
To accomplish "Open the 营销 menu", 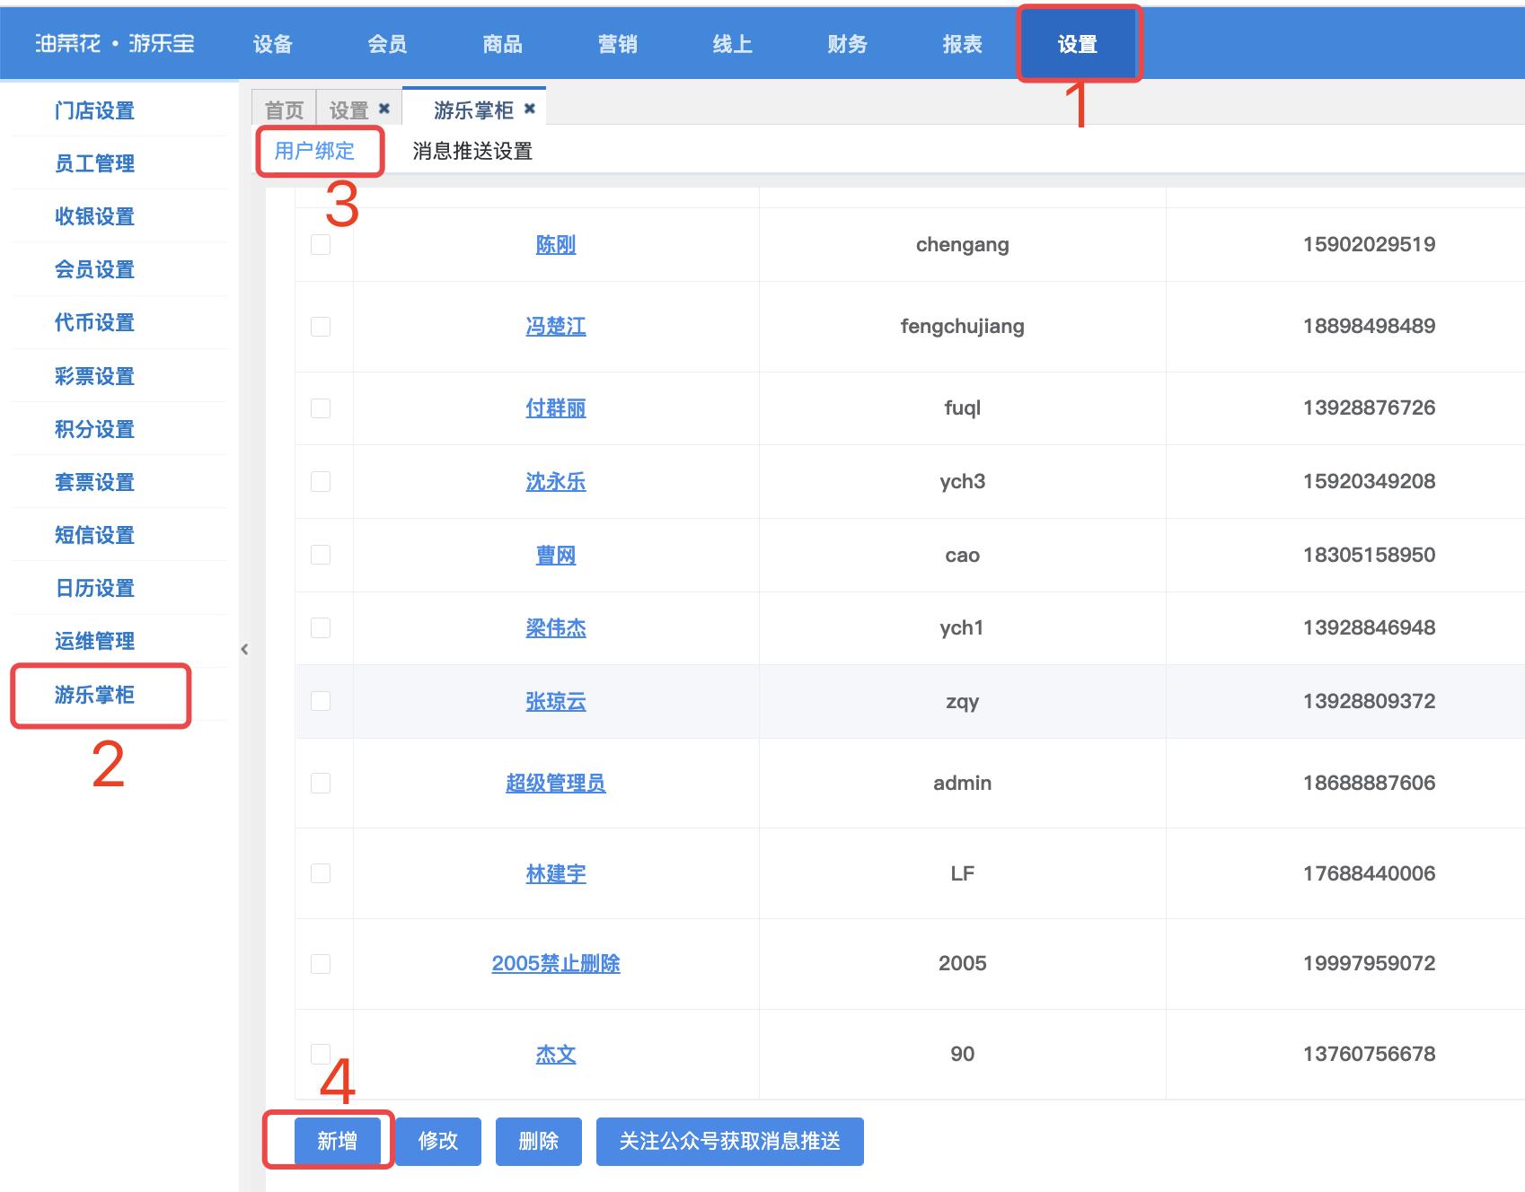I will pos(618,44).
